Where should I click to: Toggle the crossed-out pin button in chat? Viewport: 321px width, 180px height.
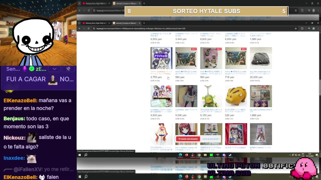tap(68, 69)
